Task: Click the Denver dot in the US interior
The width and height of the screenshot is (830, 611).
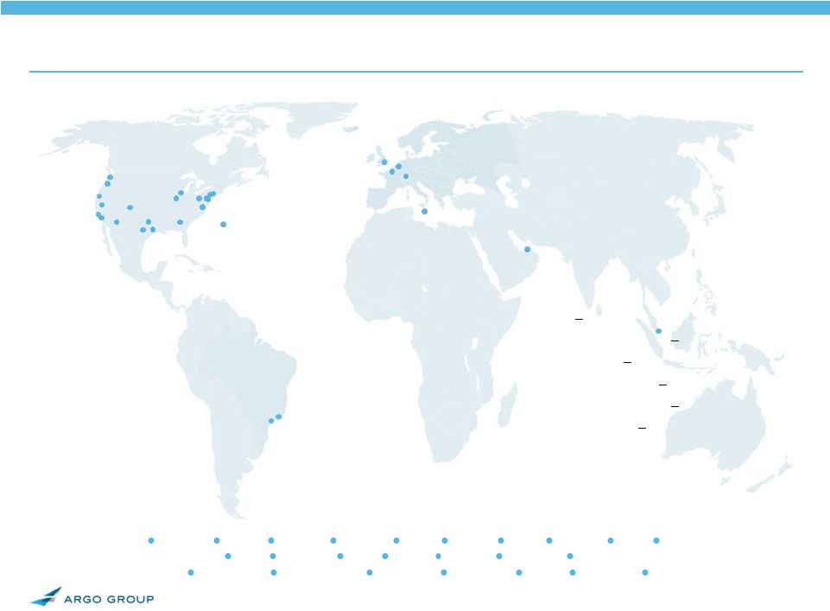Action: (130, 207)
